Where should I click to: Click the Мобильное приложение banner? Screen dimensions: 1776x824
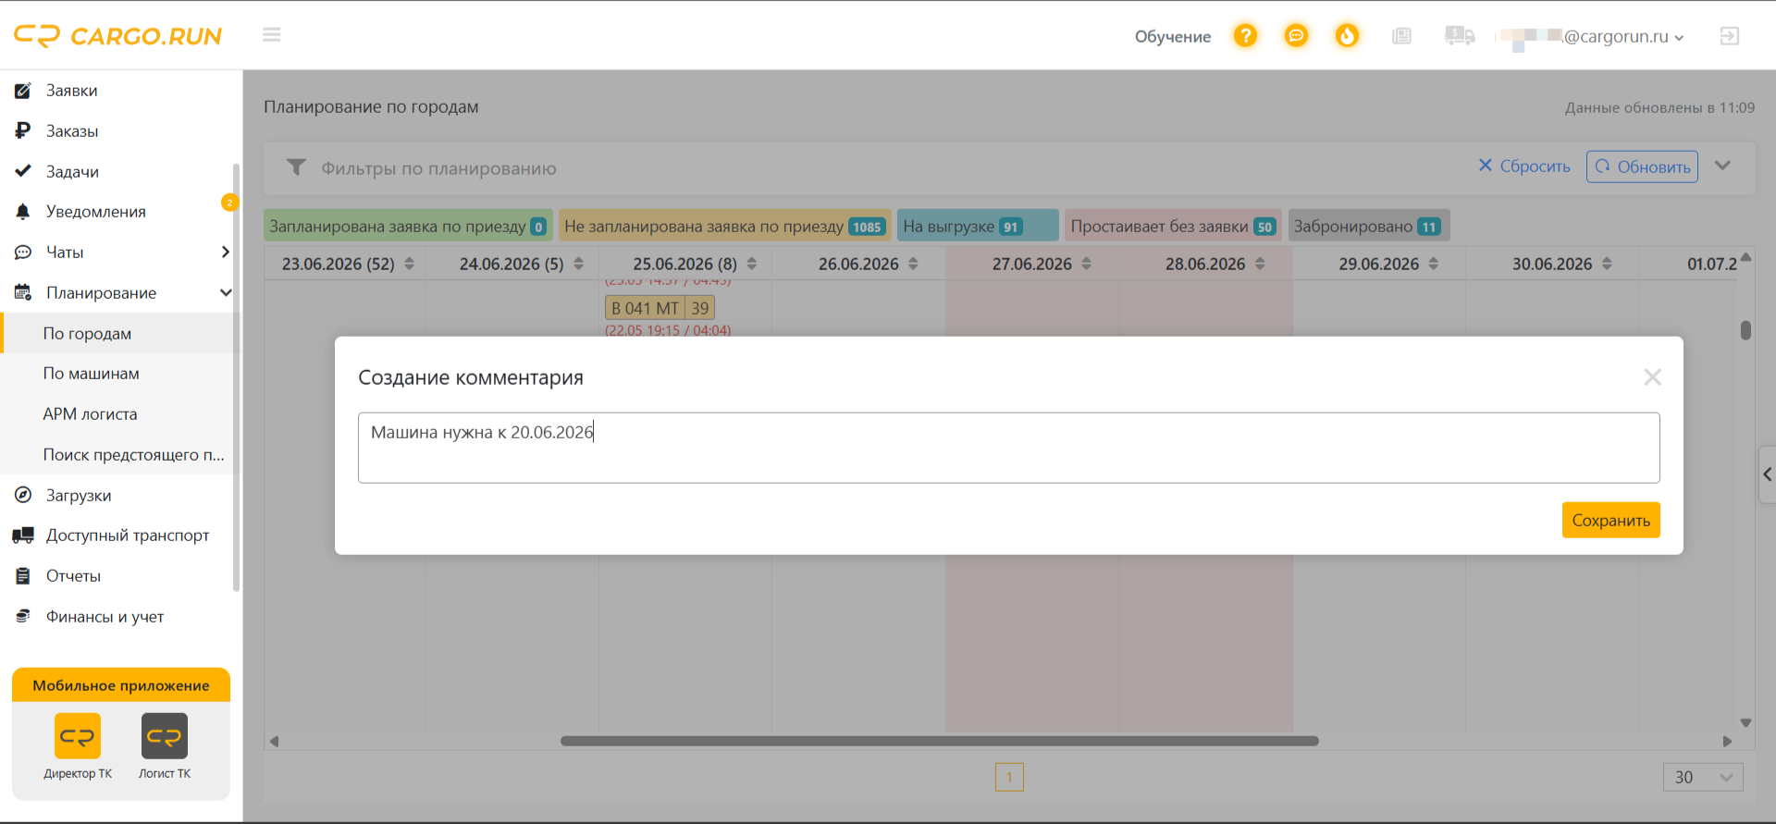(x=121, y=685)
